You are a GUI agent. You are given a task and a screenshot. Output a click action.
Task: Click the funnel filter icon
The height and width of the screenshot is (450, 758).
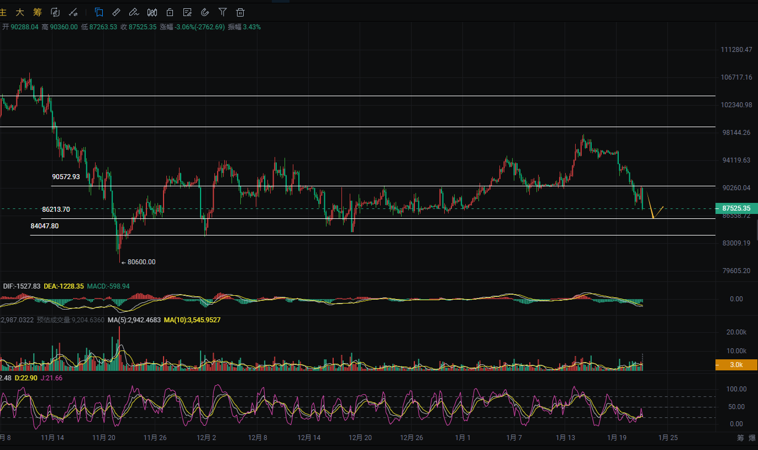click(222, 12)
